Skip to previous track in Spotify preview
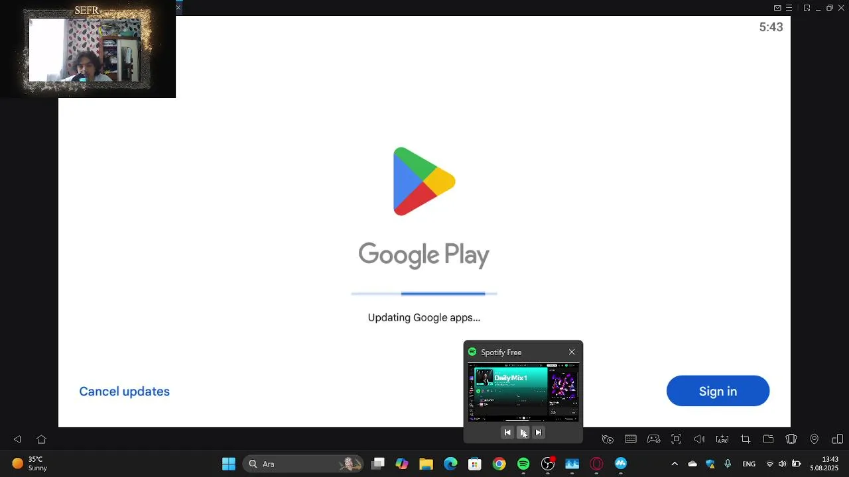The width and height of the screenshot is (849, 477). tap(507, 433)
